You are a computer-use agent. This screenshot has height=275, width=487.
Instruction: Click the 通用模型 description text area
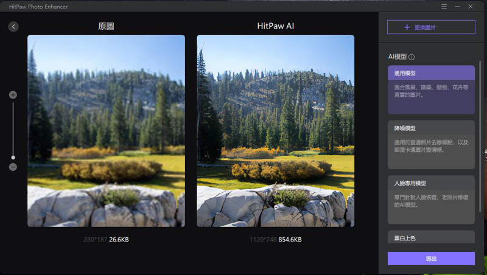(x=431, y=91)
